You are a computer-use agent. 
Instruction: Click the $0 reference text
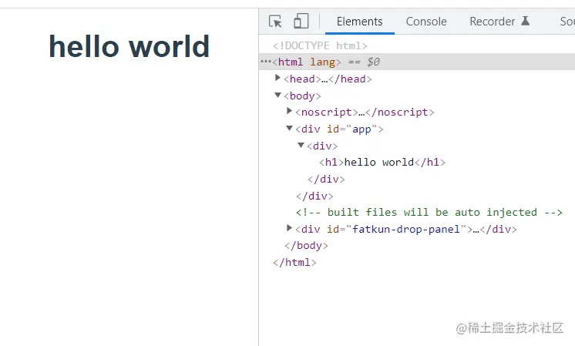point(373,62)
